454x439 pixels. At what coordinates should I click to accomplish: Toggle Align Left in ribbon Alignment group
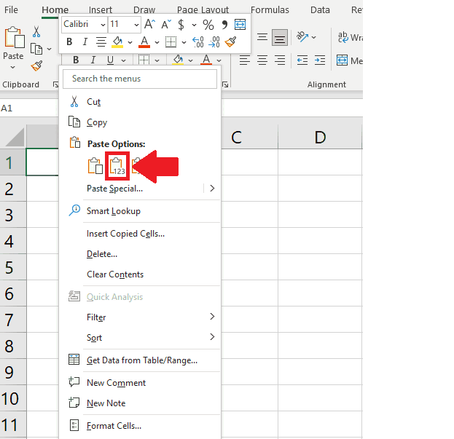click(245, 60)
